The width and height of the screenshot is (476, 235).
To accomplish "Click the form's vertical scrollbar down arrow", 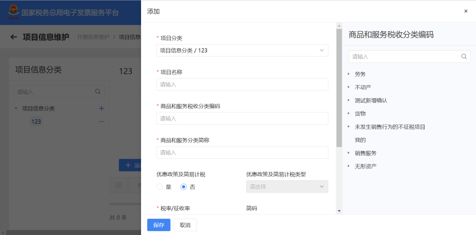I will point(339,211).
